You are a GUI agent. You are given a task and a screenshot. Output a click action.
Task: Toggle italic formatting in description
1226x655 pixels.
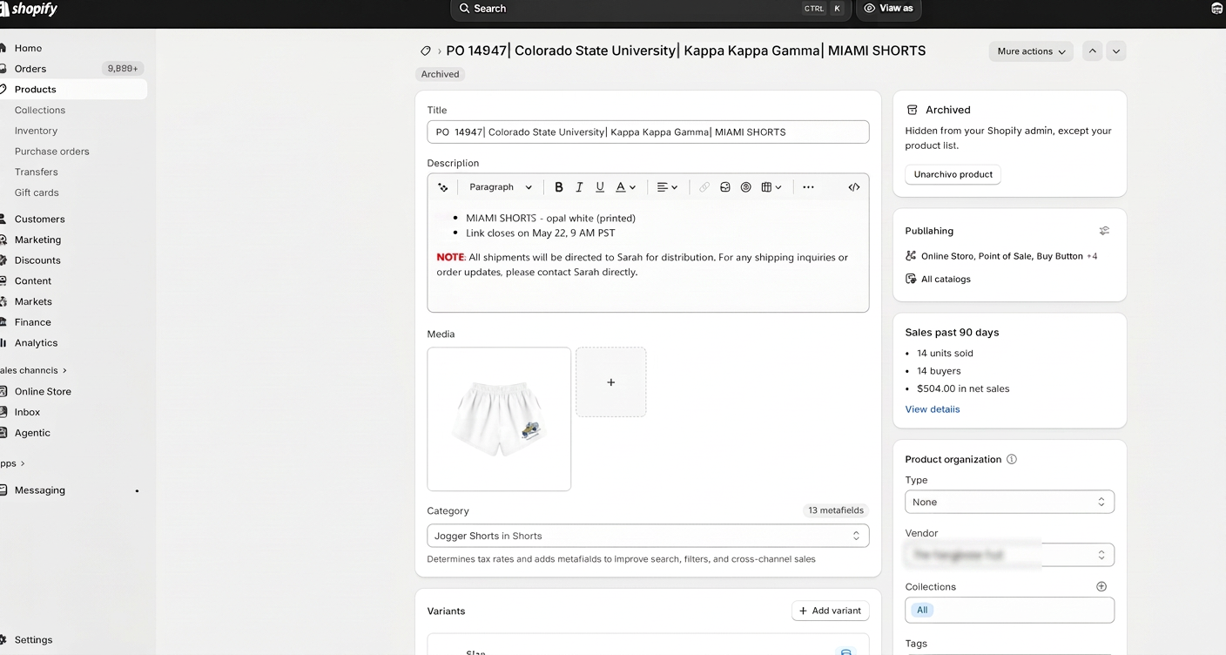(579, 187)
